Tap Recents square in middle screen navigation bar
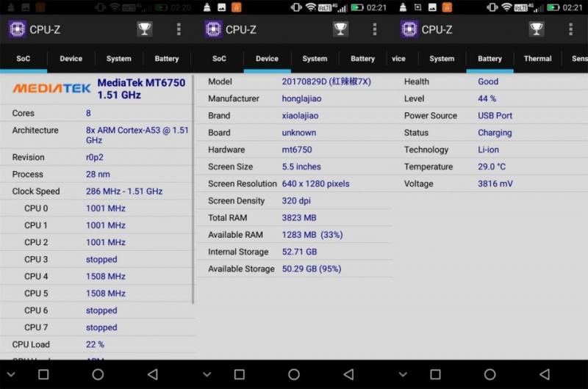 click(240, 374)
